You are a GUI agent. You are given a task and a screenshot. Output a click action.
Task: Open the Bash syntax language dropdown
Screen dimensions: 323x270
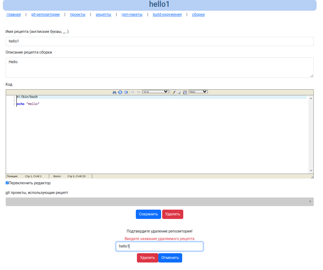click(x=198, y=92)
